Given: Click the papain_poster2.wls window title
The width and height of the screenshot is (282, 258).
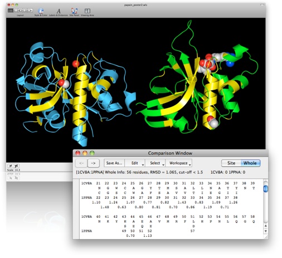Looking at the screenshot, I should [135, 5].
